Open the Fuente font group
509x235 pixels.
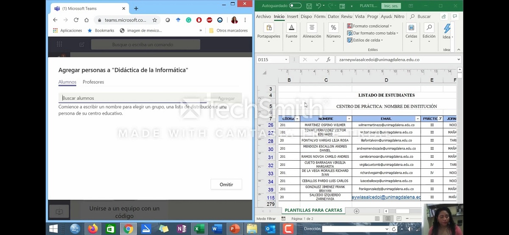tap(291, 32)
